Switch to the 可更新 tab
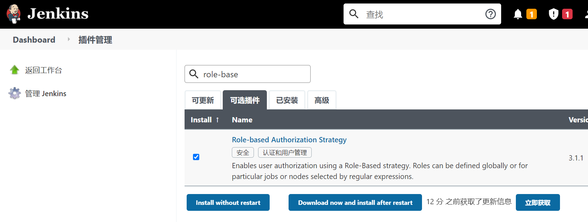The image size is (588, 222). 203,100
